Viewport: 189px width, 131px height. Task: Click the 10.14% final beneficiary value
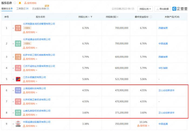143,122
